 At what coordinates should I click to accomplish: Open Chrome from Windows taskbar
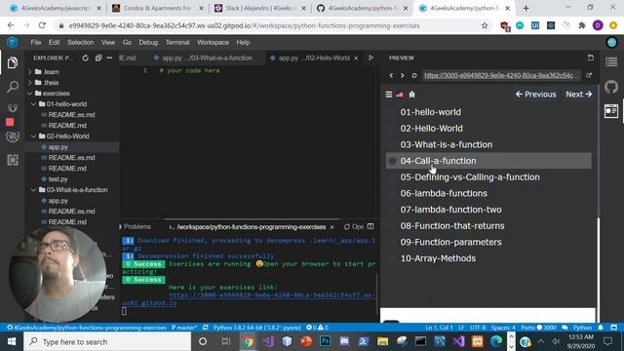[x=248, y=341]
